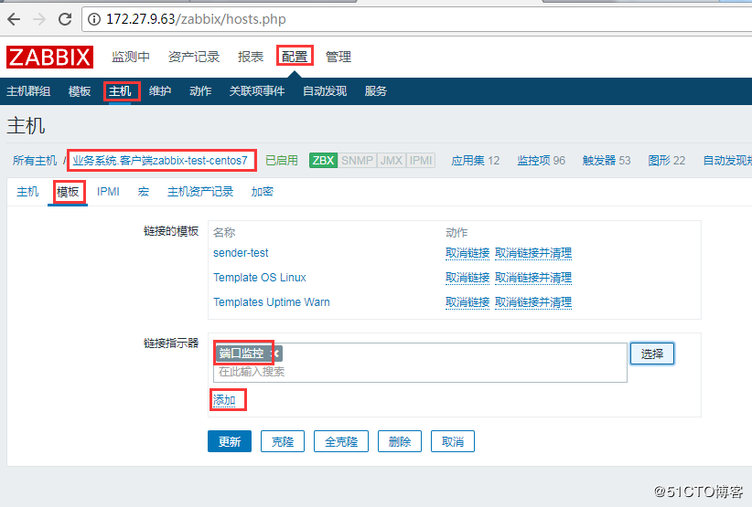Switch to the IPMI form tab
Image resolution: width=752 pixels, height=507 pixels.
click(108, 192)
